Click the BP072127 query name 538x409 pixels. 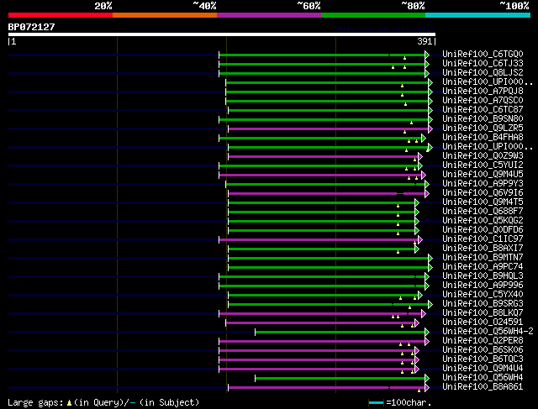[x=31, y=27]
